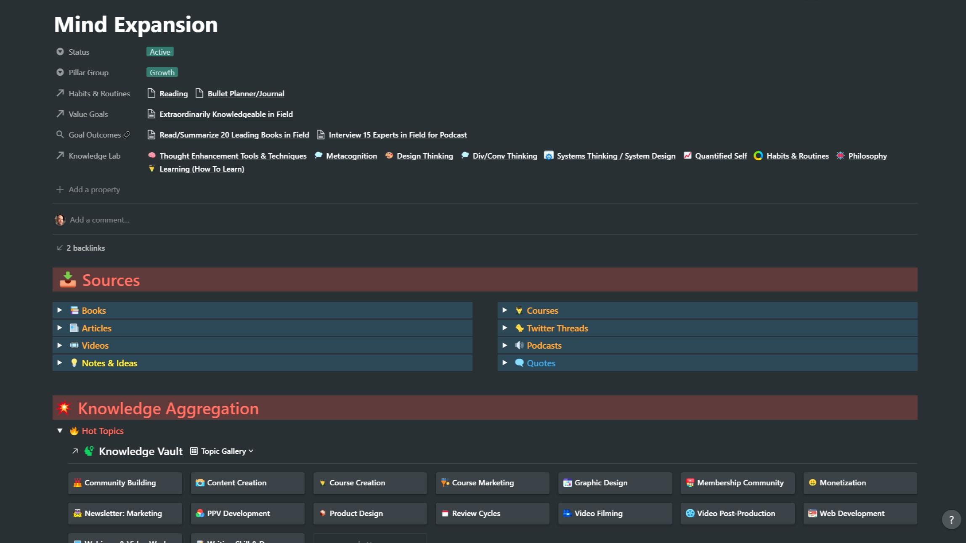Expand the Notes & Ideas triangle

click(x=60, y=363)
